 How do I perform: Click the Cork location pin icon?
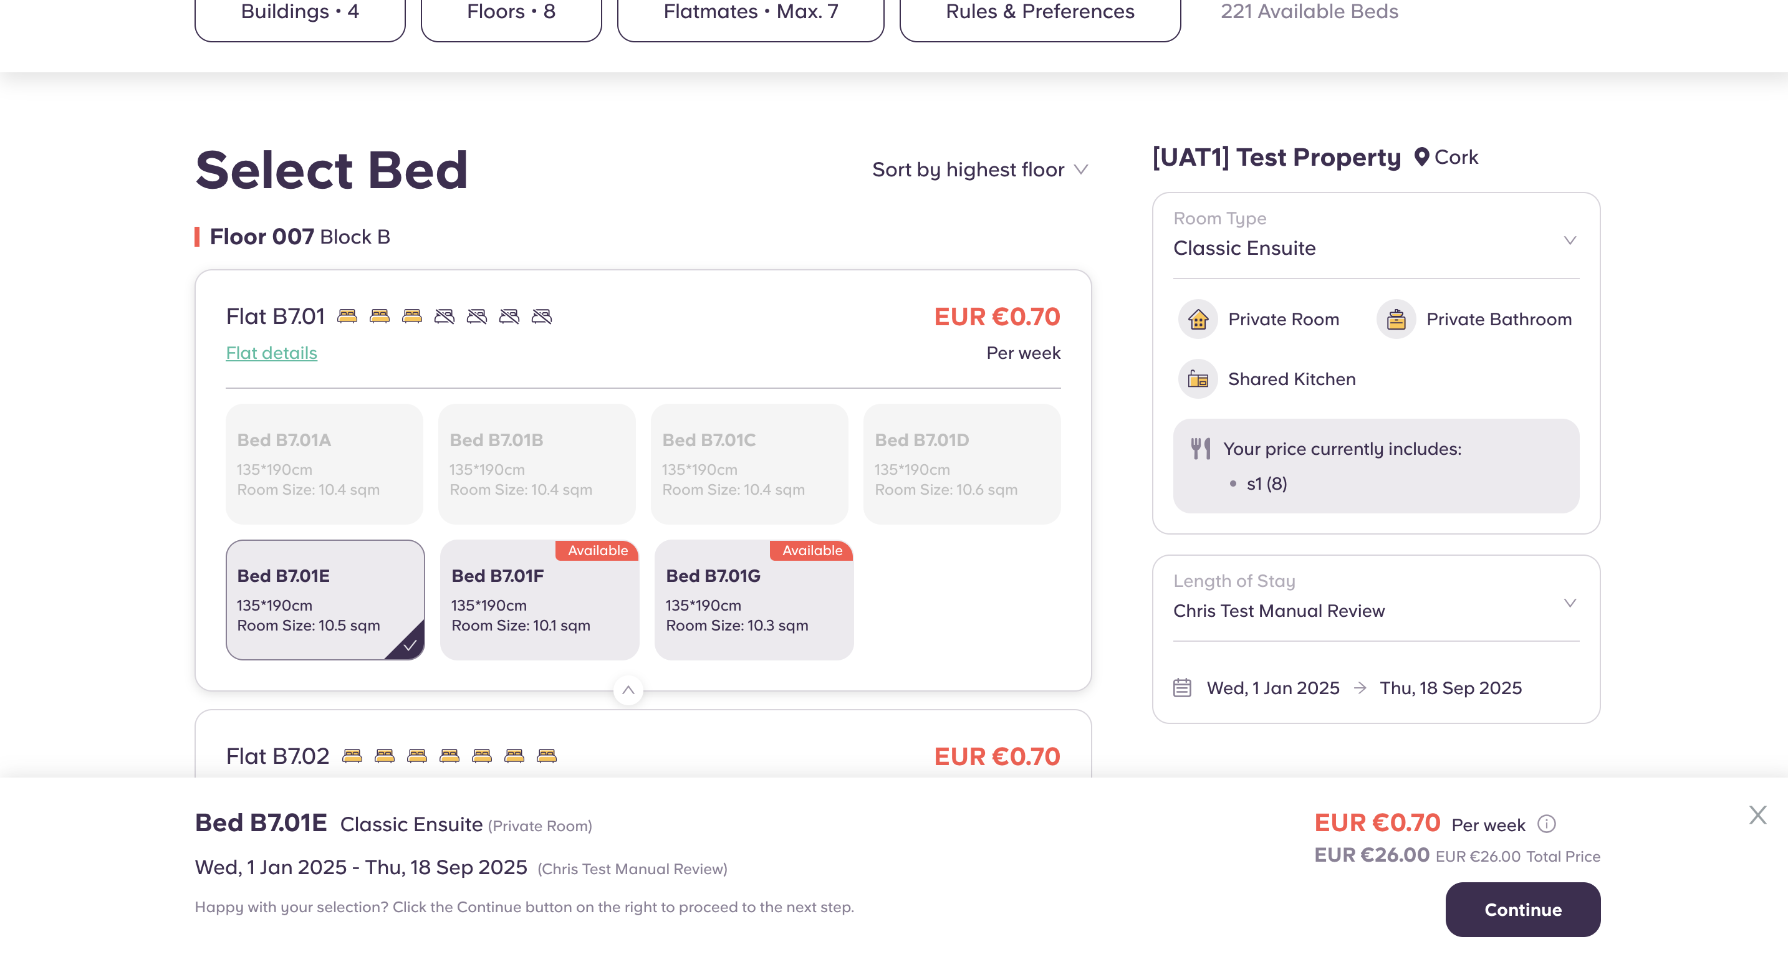pyautogui.click(x=1421, y=157)
